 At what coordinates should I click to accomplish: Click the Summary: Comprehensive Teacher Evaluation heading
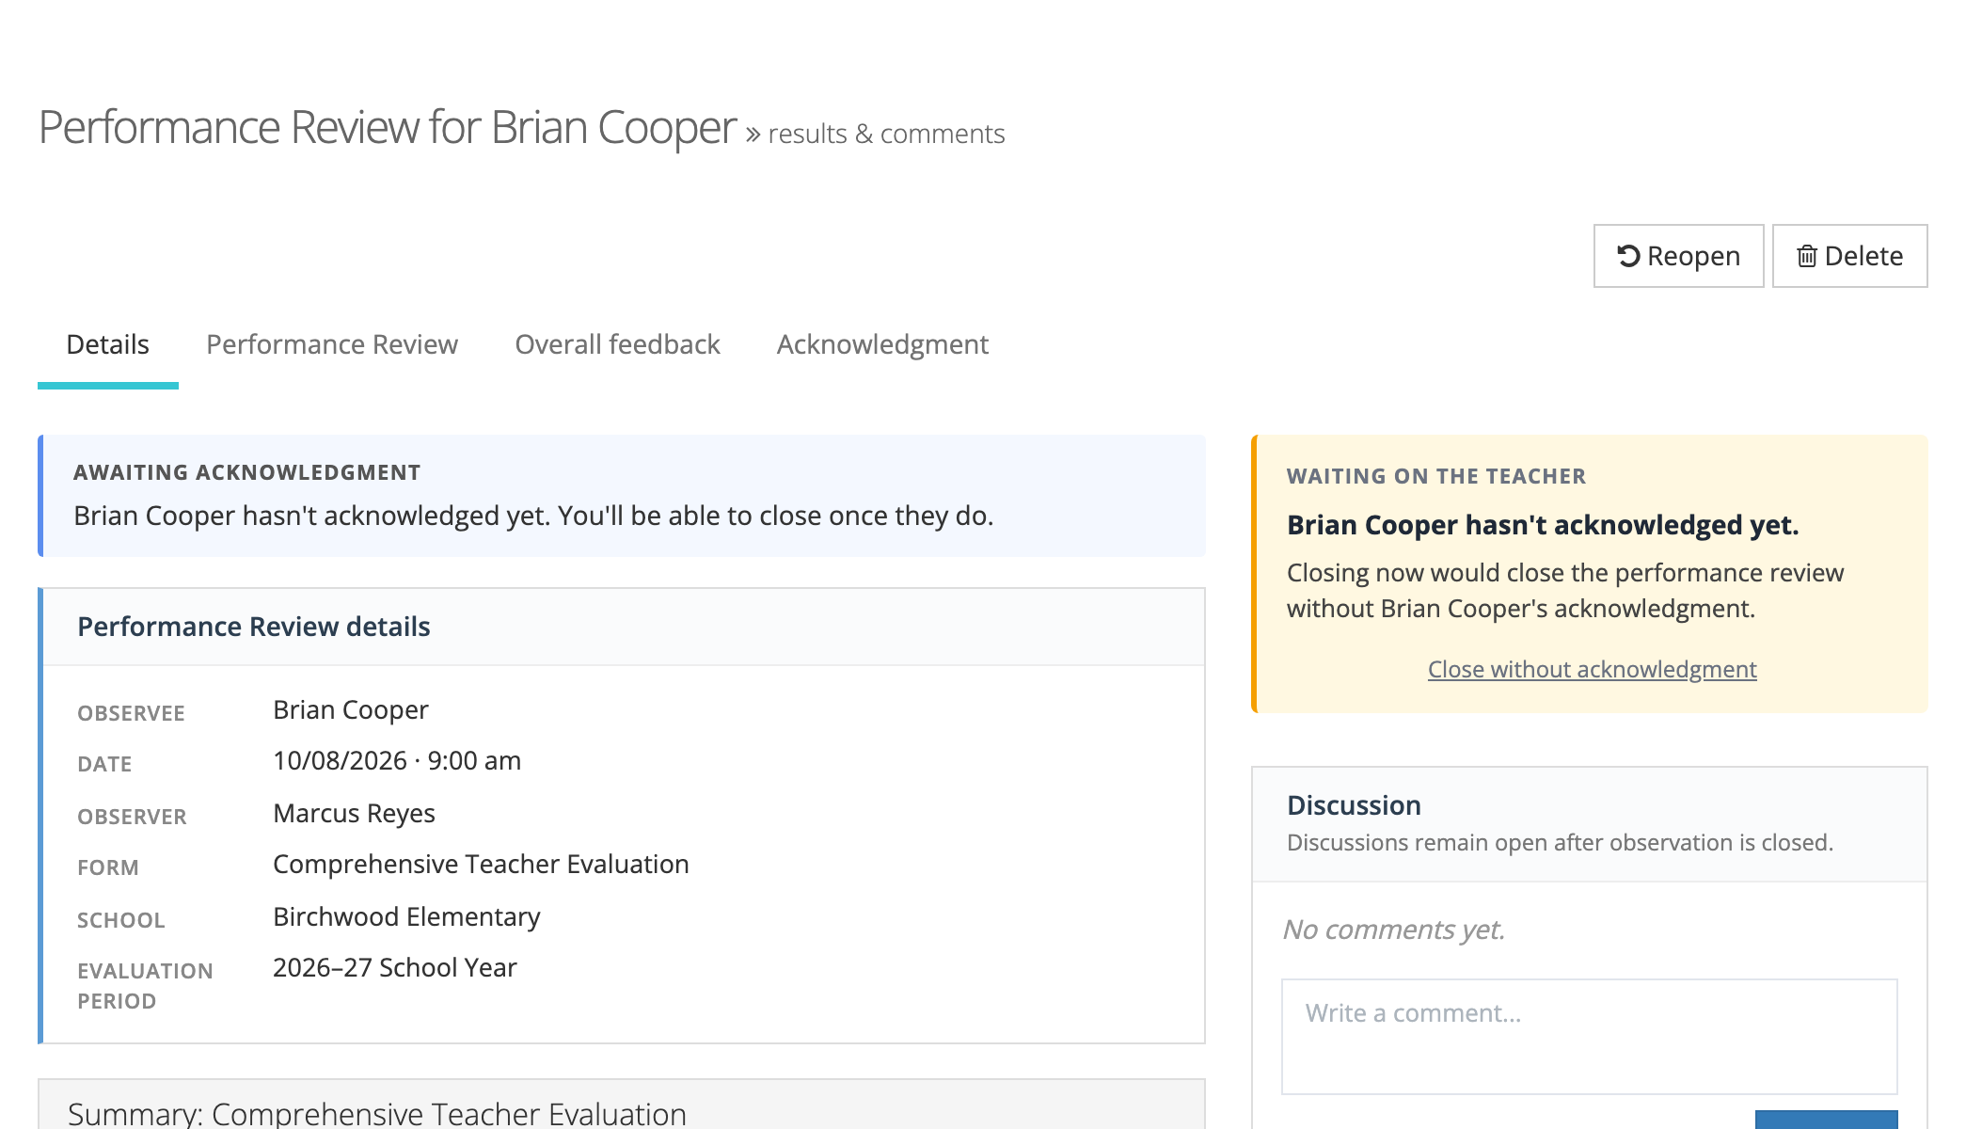[x=377, y=1114]
